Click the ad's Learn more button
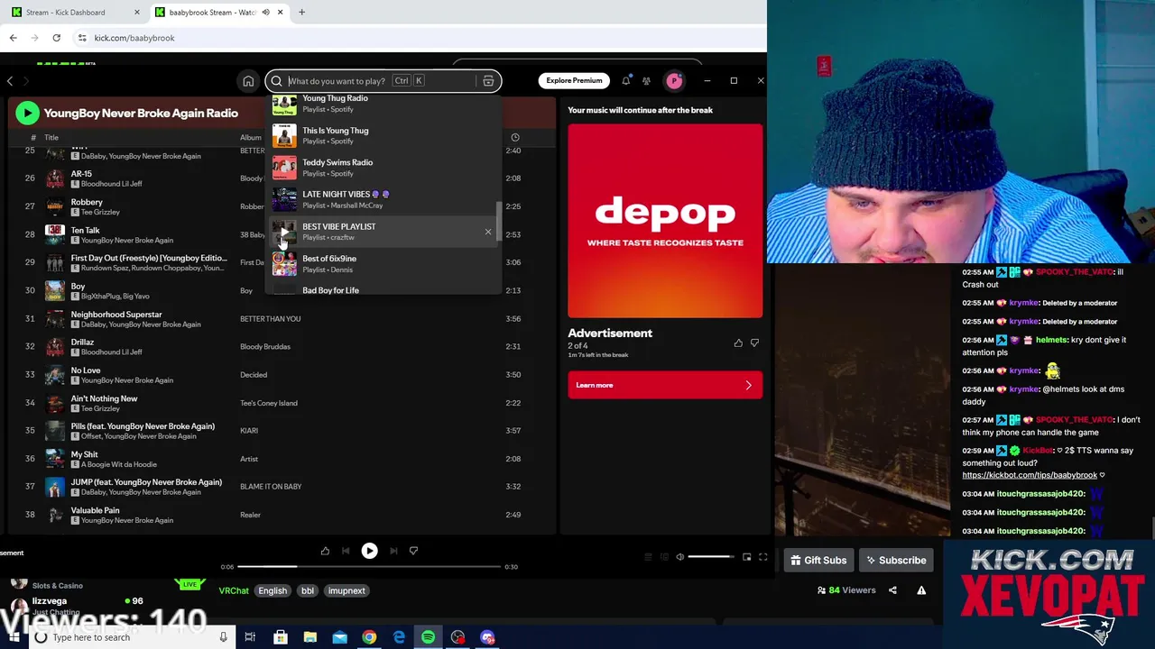The width and height of the screenshot is (1155, 649). [x=665, y=385]
